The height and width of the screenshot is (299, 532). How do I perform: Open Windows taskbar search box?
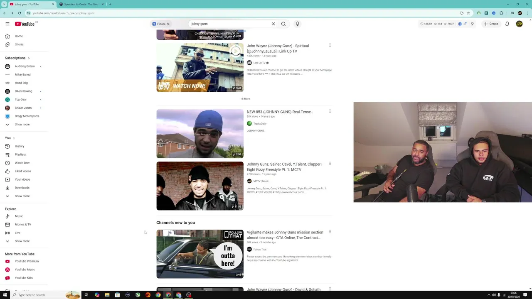(45, 295)
